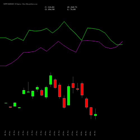Screen dimensions: 140x140
Task: Click the red candle for 24 Nov
Action: (60, 91)
